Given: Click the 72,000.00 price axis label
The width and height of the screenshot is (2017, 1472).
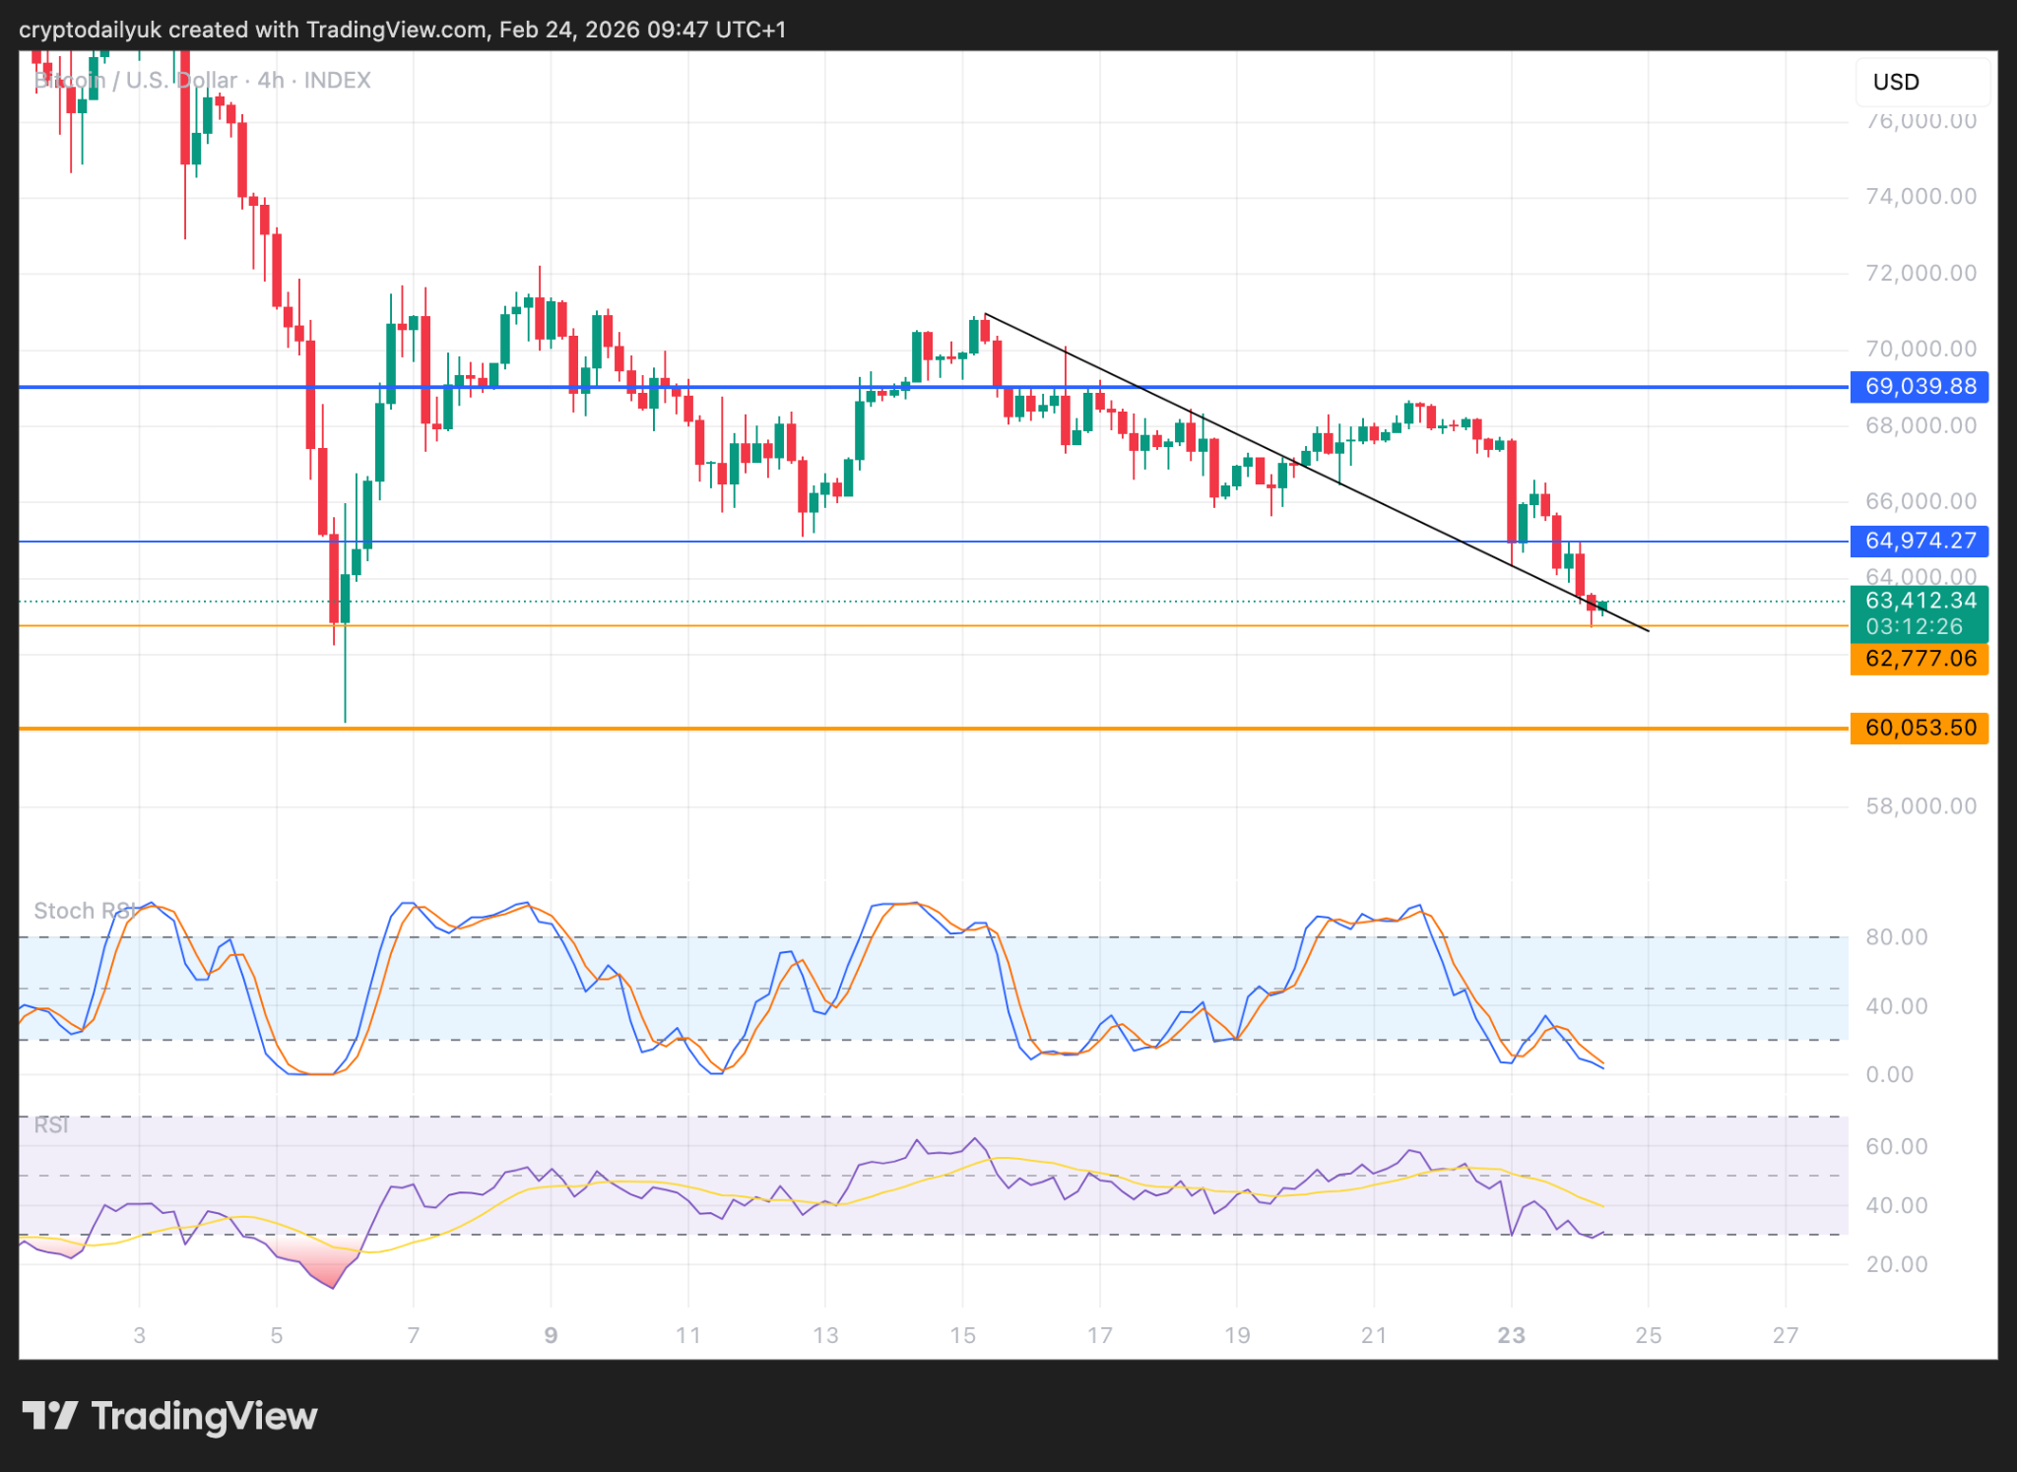Looking at the screenshot, I should tap(1920, 273).
